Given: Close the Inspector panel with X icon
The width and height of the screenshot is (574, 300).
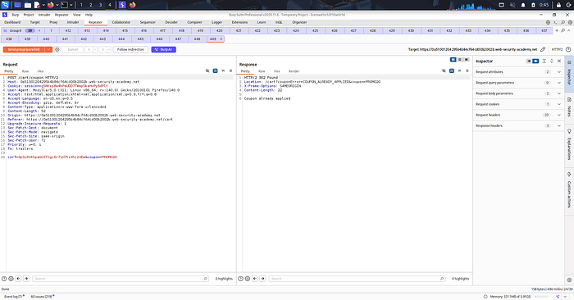Looking at the screenshot, I should pos(559,61).
